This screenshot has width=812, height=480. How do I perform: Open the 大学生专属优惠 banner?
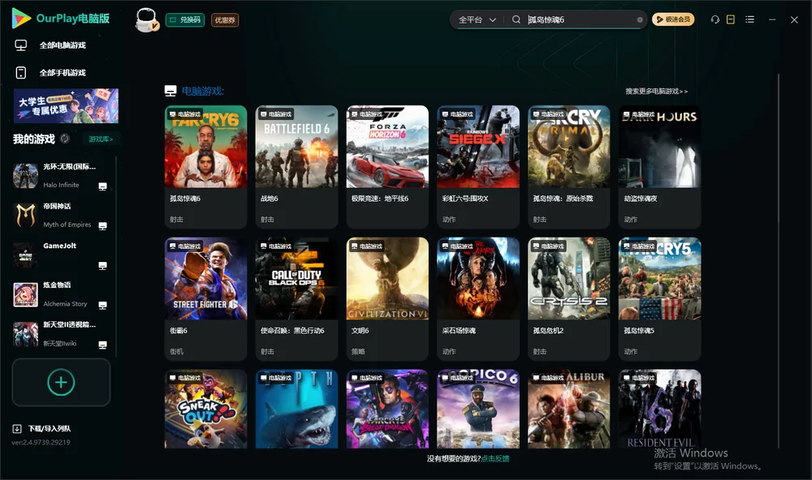point(66,105)
